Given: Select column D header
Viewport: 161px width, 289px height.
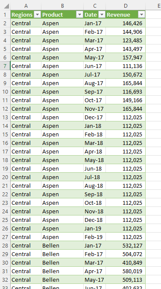Looking at the screenshot, I should coord(126,6).
